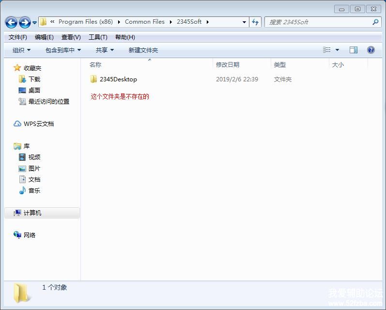Open the 工具(T) menu

click(98, 37)
